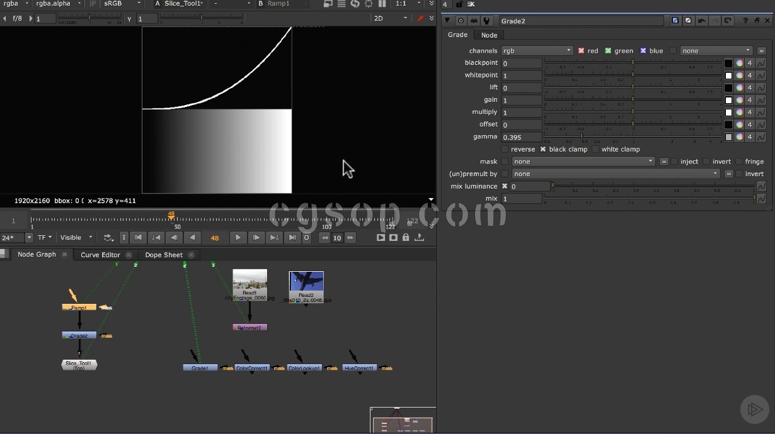Go to the next keyframe
The image size is (775, 434).
pos(274,238)
